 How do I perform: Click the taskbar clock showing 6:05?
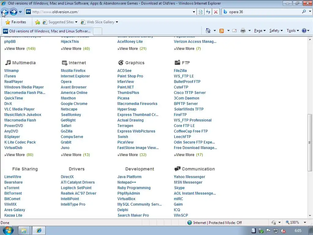(x=298, y=231)
